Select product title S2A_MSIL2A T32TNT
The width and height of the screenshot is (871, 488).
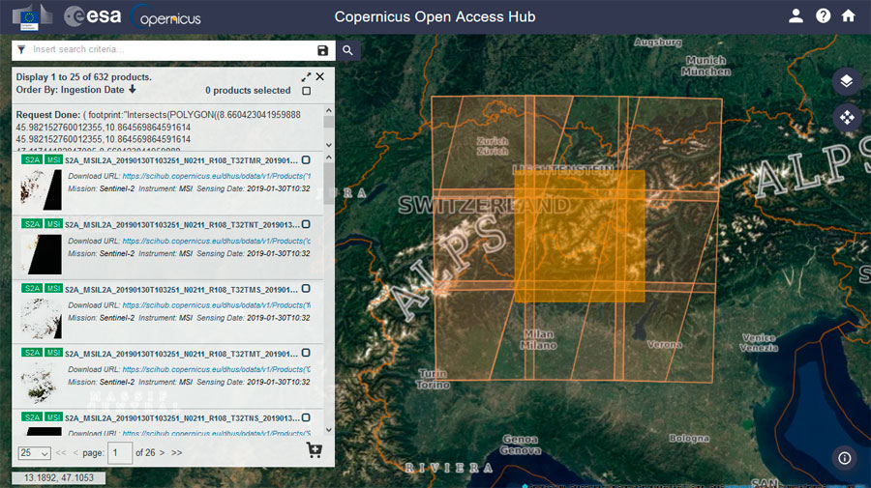pos(182,224)
